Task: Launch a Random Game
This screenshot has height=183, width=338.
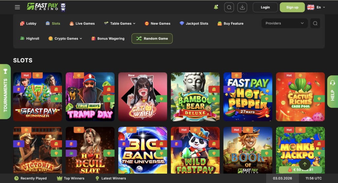Action: [152, 38]
